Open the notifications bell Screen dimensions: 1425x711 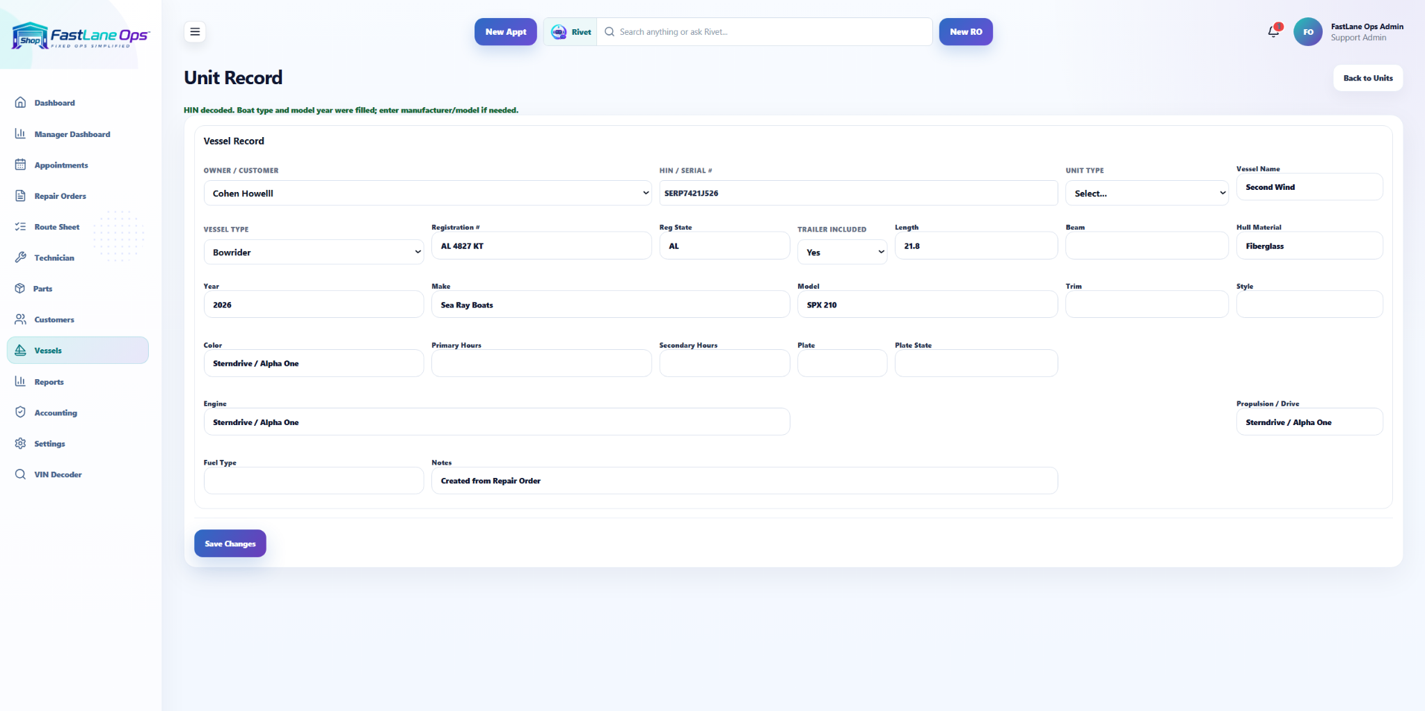(1273, 31)
